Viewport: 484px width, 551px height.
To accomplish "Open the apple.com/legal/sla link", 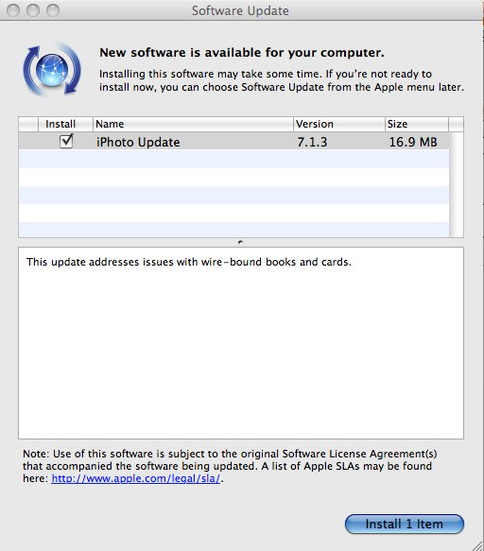I will [136, 478].
